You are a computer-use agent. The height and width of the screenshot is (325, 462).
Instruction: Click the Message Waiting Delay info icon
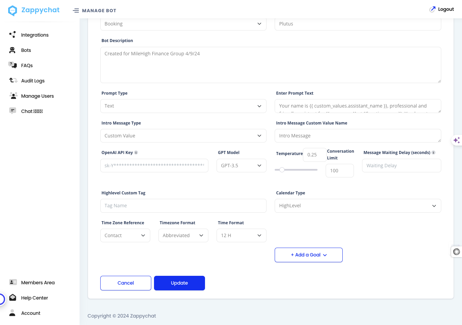(433, 153)
